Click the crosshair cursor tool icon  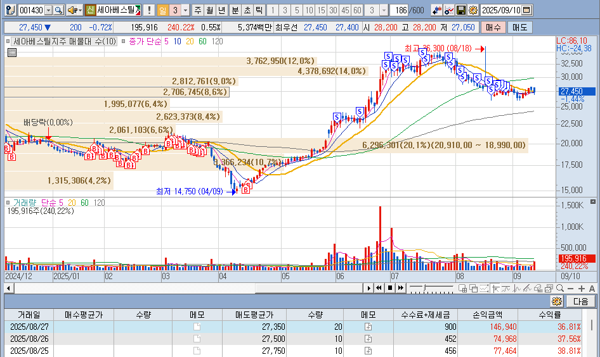pyautogui.click(x=496, y=288)
